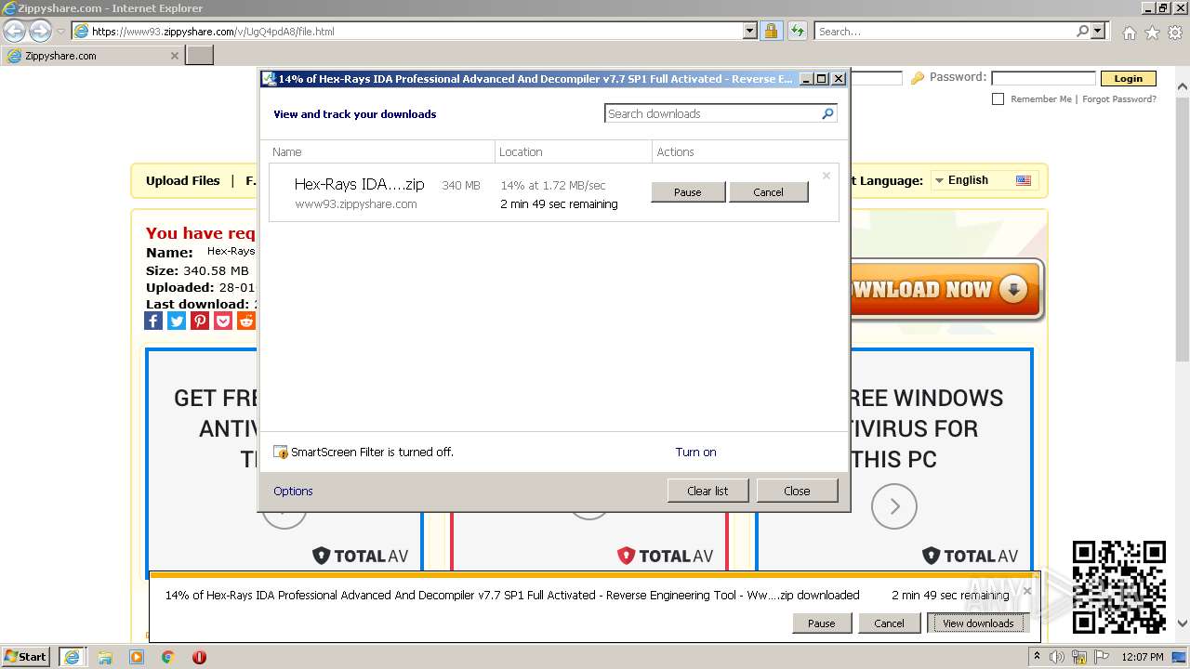Open the address bar history dropdown
The height and width of the screenshot is (669, 1190).
[x=750, y=31]
